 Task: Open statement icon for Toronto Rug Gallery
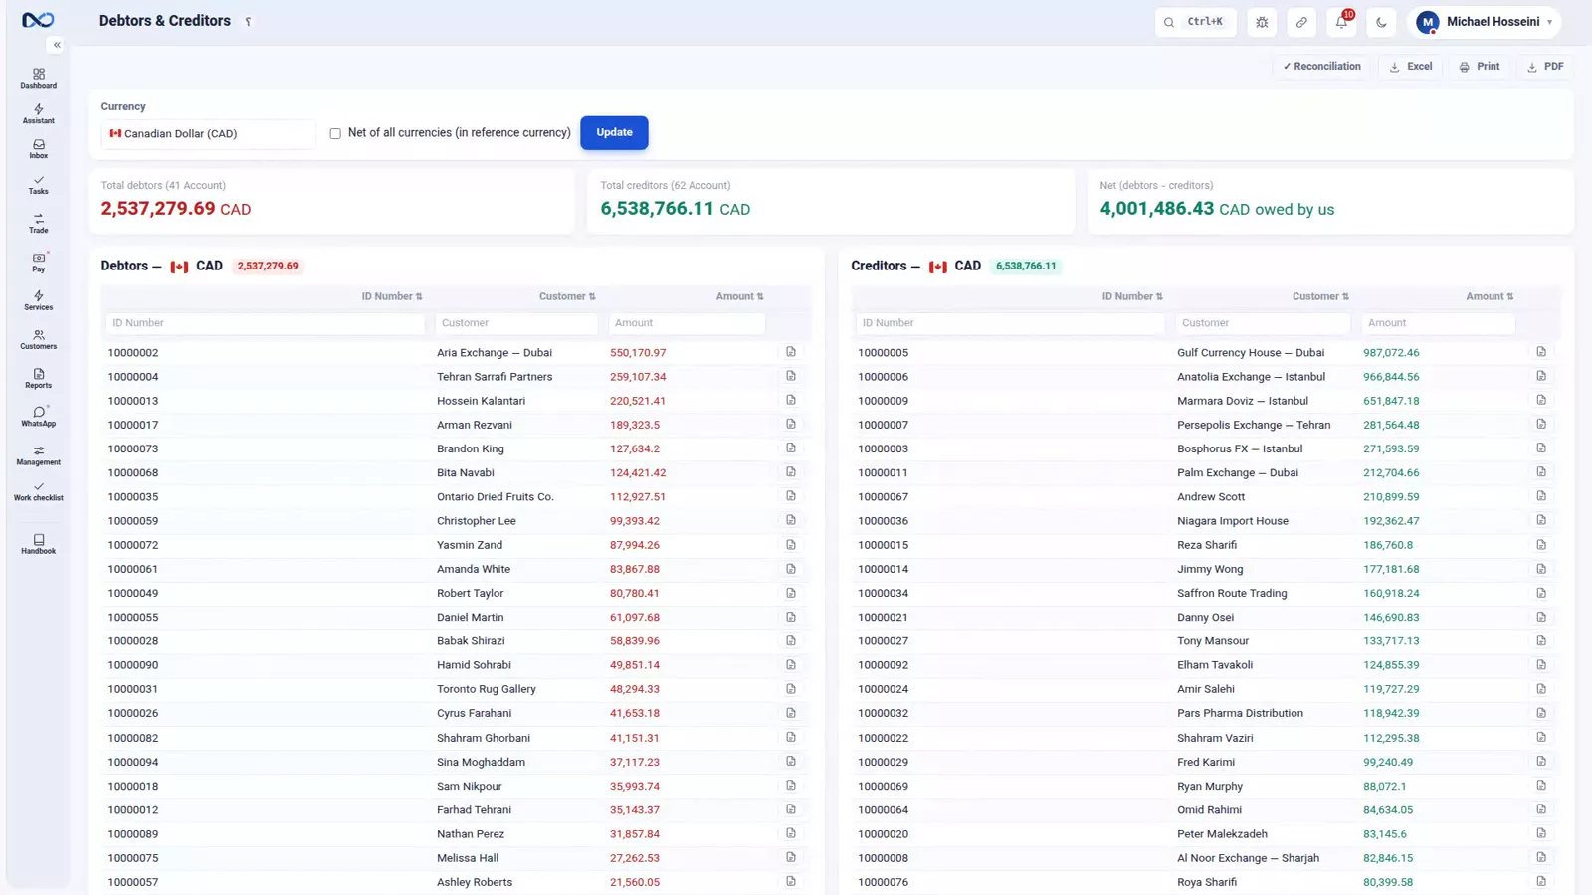(x=791, y=689)
